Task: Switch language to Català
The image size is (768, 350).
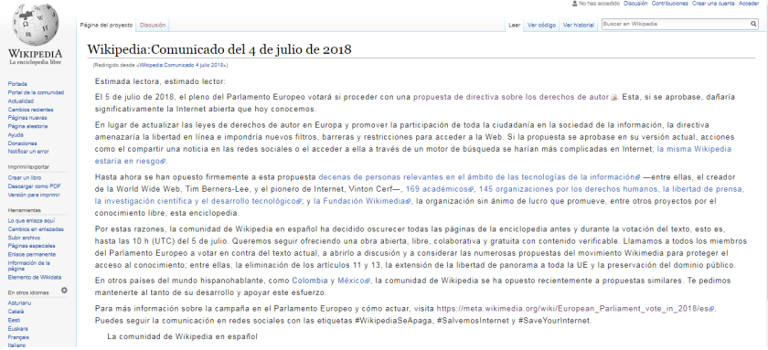Action: (x=16, y=312)
